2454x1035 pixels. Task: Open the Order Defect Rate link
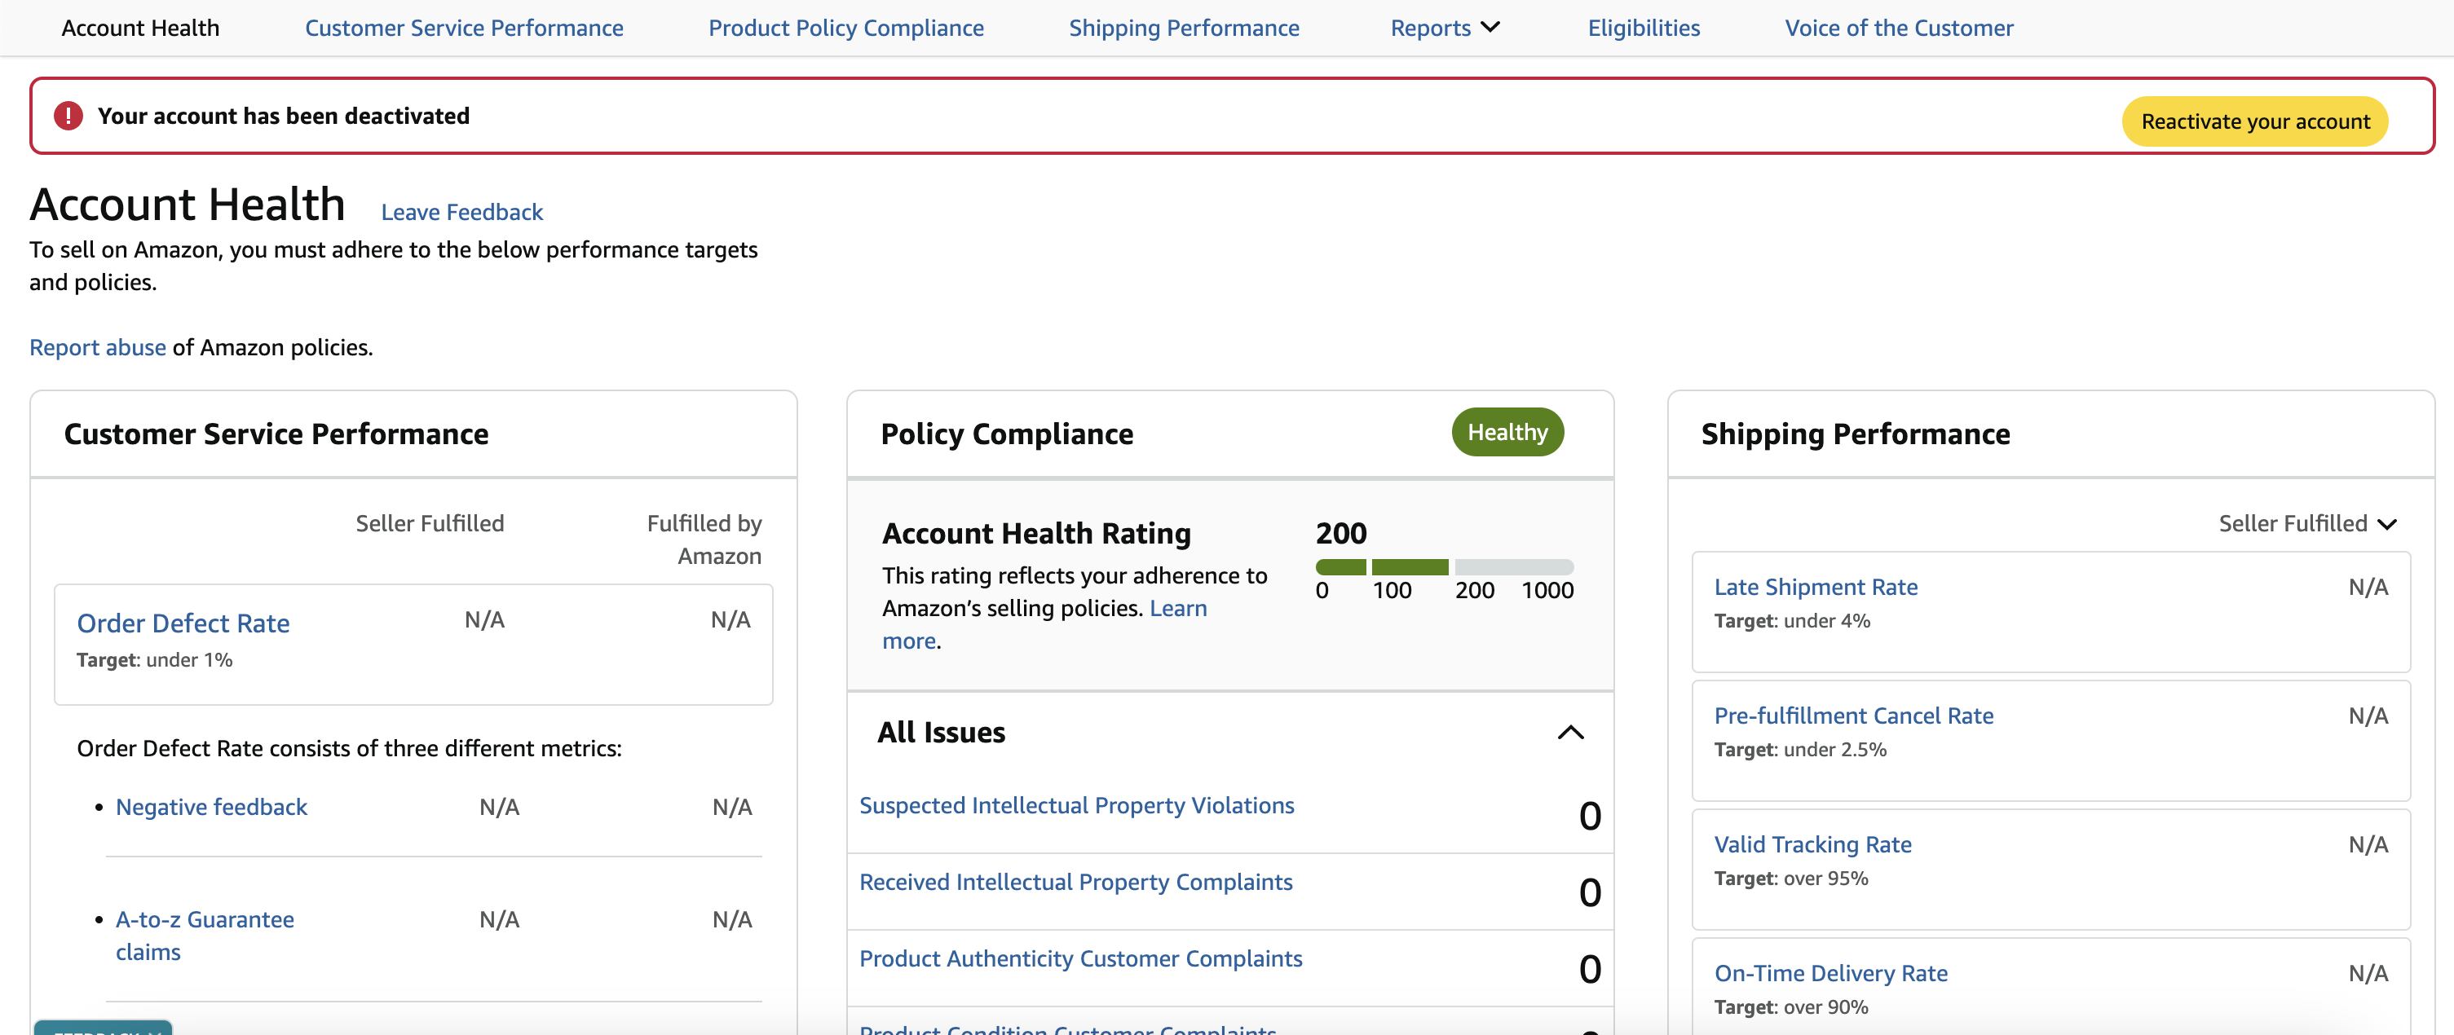click(183, 623)
